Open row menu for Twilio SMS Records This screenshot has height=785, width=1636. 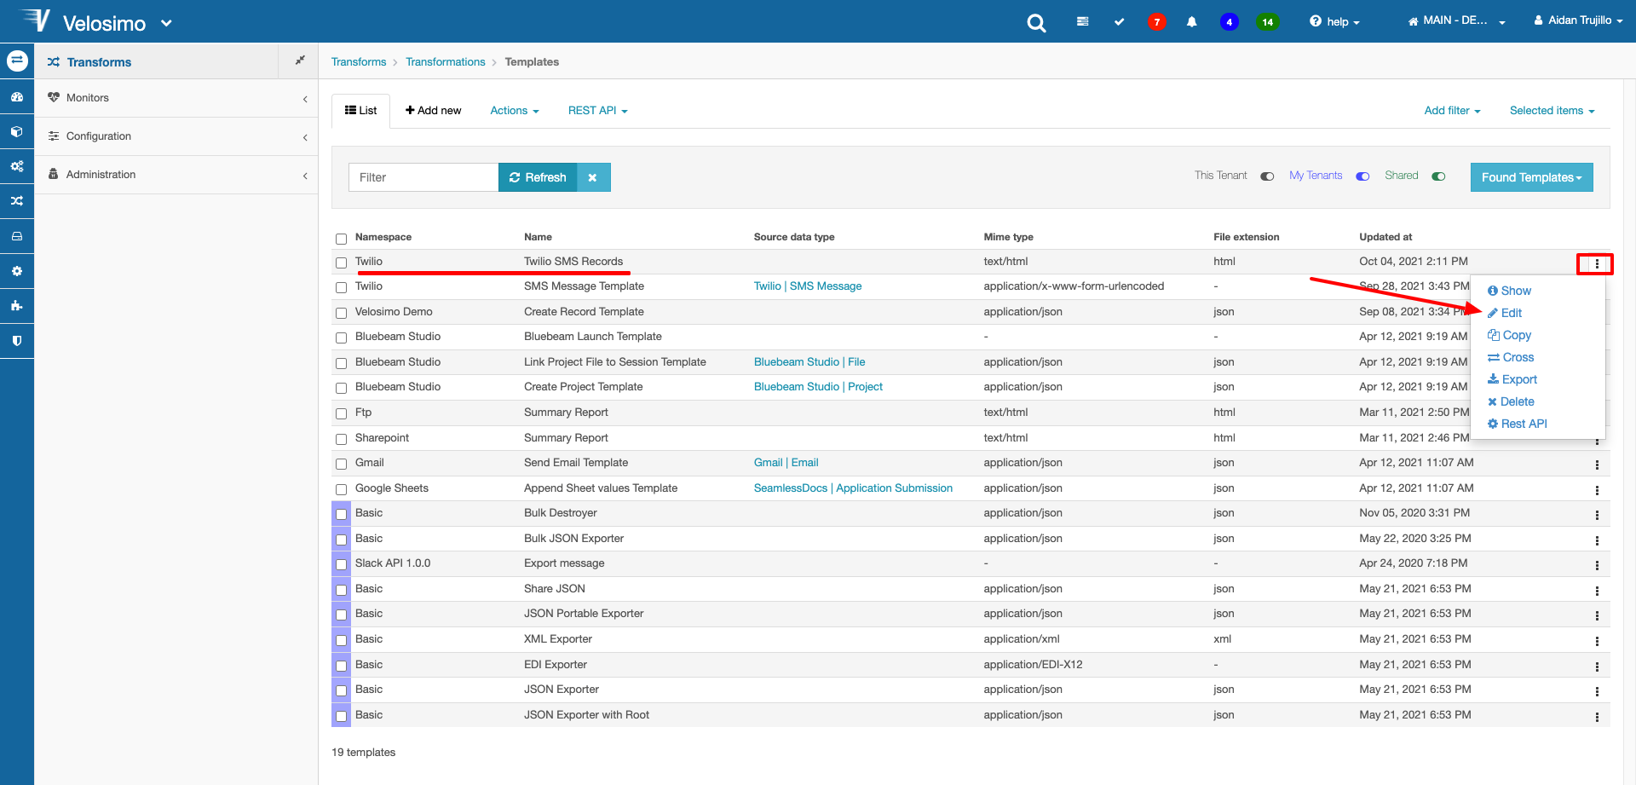click(x=1597, y=264)
